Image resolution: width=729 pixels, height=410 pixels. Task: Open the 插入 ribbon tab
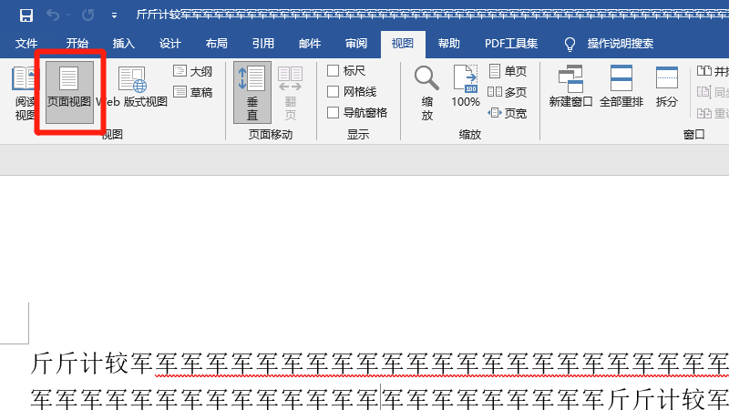point(123,43)
